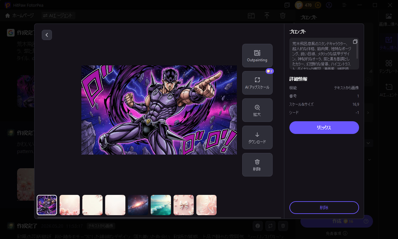Click the リミックス button
This screenshot has width=398, height=239.
click(324, 128)
